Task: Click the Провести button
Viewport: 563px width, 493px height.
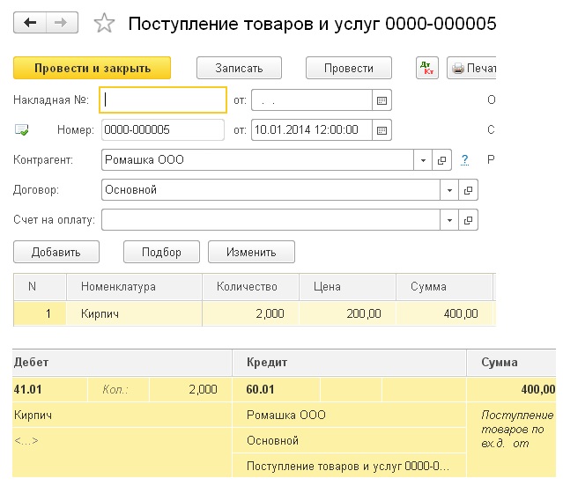Action: point(349,68)
